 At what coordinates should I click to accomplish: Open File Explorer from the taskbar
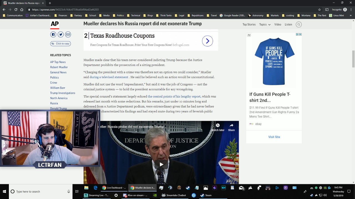[86, 188]
